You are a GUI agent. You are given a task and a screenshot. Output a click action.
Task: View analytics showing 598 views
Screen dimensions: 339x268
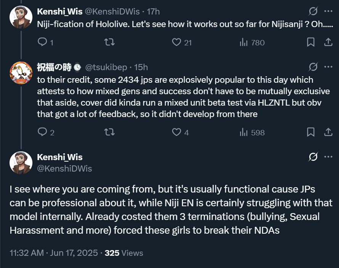tap(243, 132)
